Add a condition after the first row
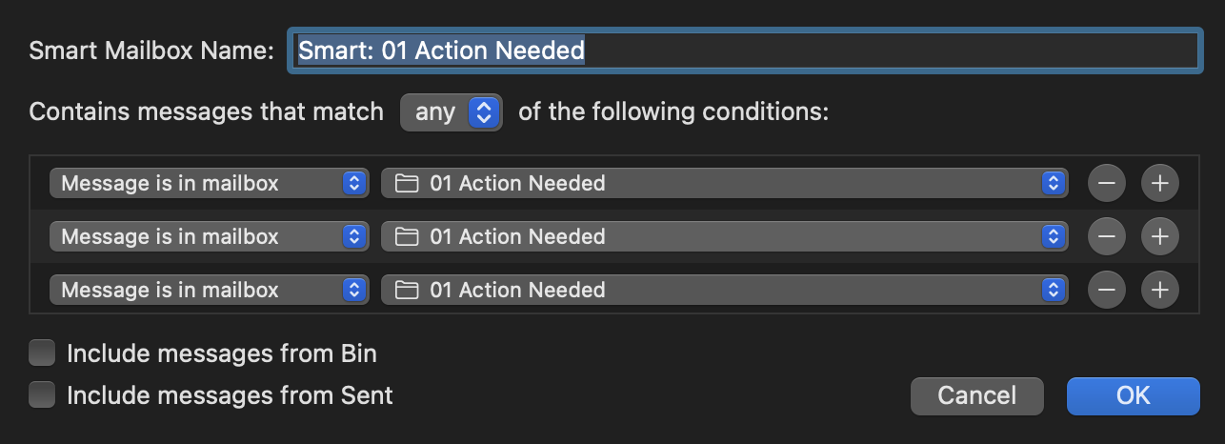This screenshot has height=444, width=1225. click(x=1159, y=183)
